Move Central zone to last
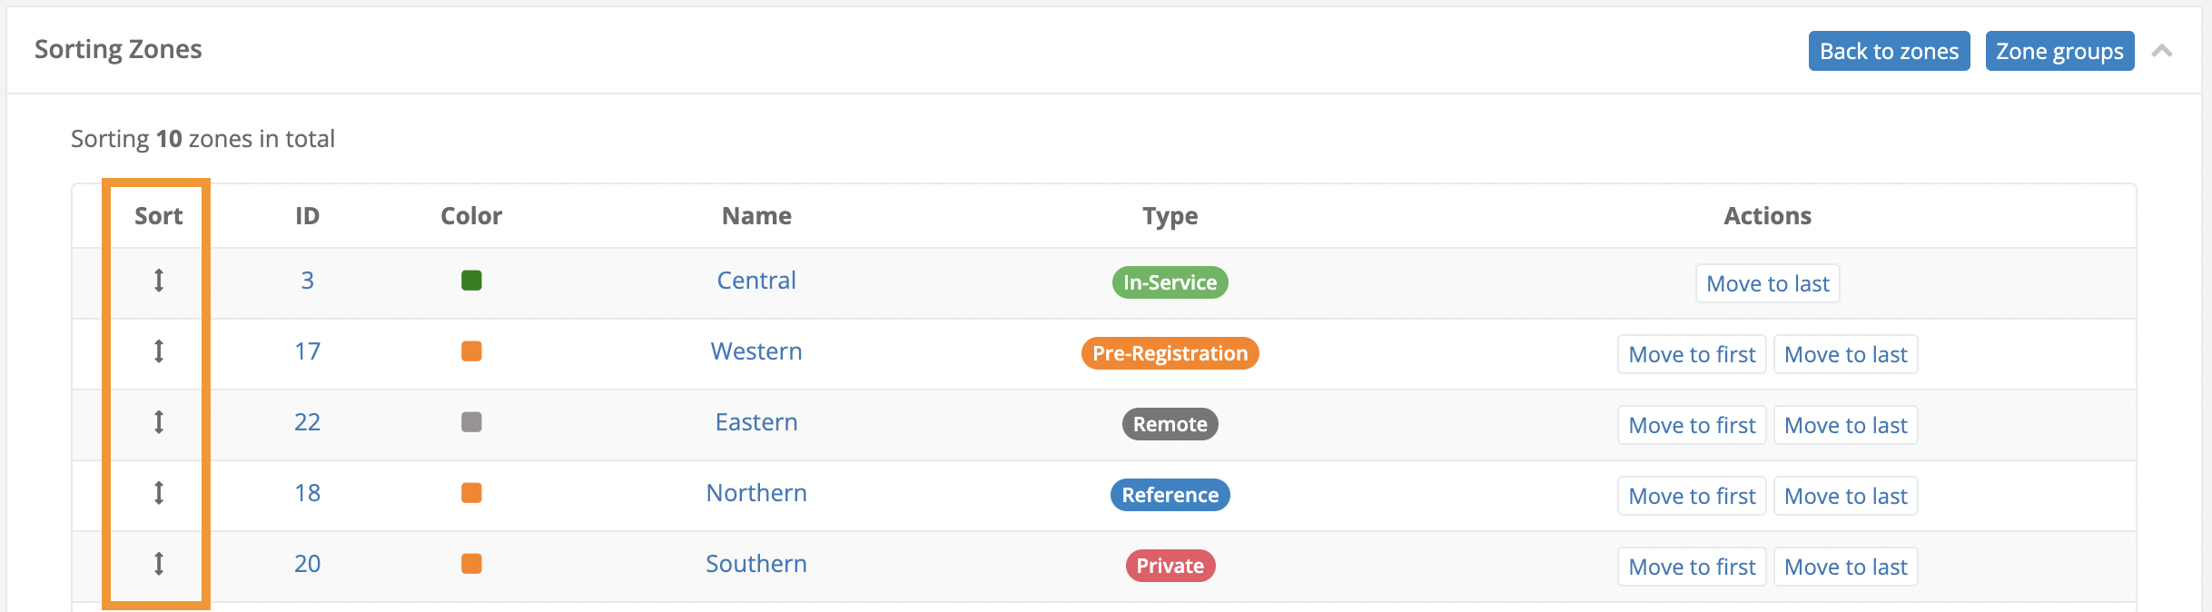This screenshot has width=2212, height=612. [x=1767, y=283]
